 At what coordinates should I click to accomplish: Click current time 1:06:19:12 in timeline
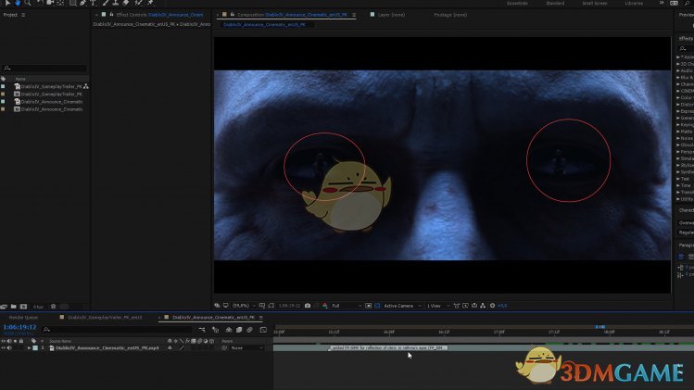[x=19, y=327]
